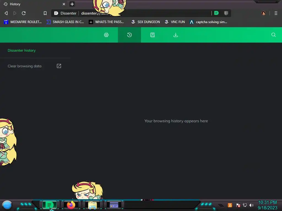
Task: Open the browser hamburger menu
Action: (x=276, y=13)
